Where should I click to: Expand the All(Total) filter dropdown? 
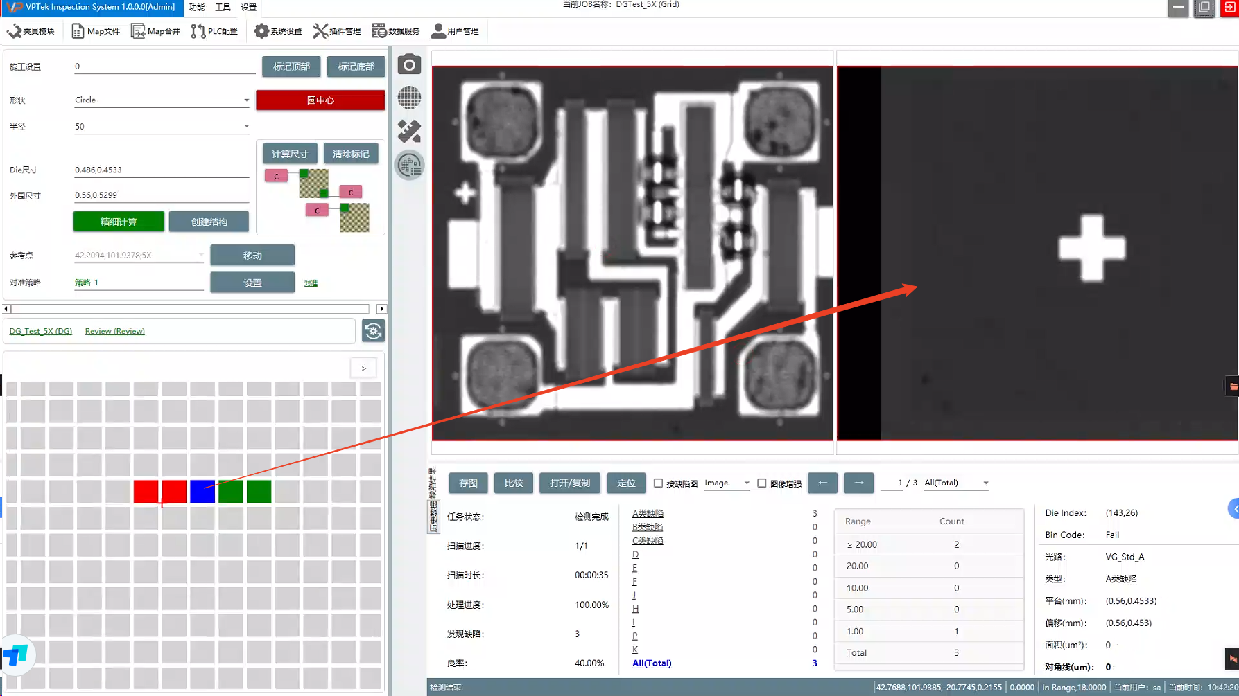985,483
